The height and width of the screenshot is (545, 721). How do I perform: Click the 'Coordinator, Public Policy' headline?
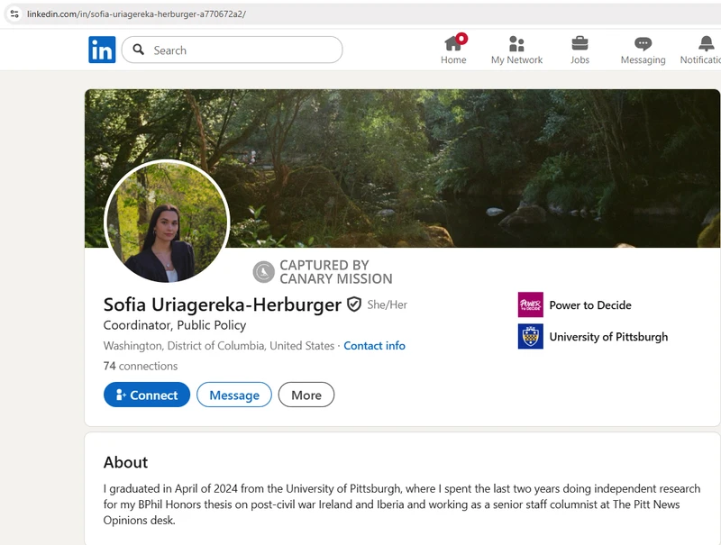175,325
